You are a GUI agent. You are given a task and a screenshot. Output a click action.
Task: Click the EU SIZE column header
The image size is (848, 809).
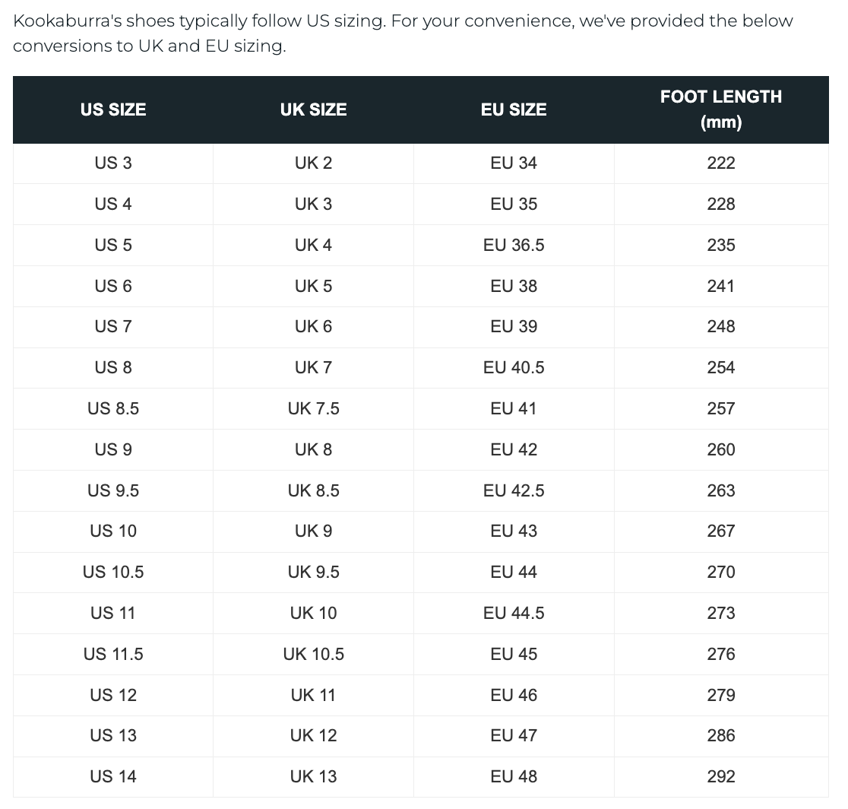pyautogui.click(x=514, y=109)
